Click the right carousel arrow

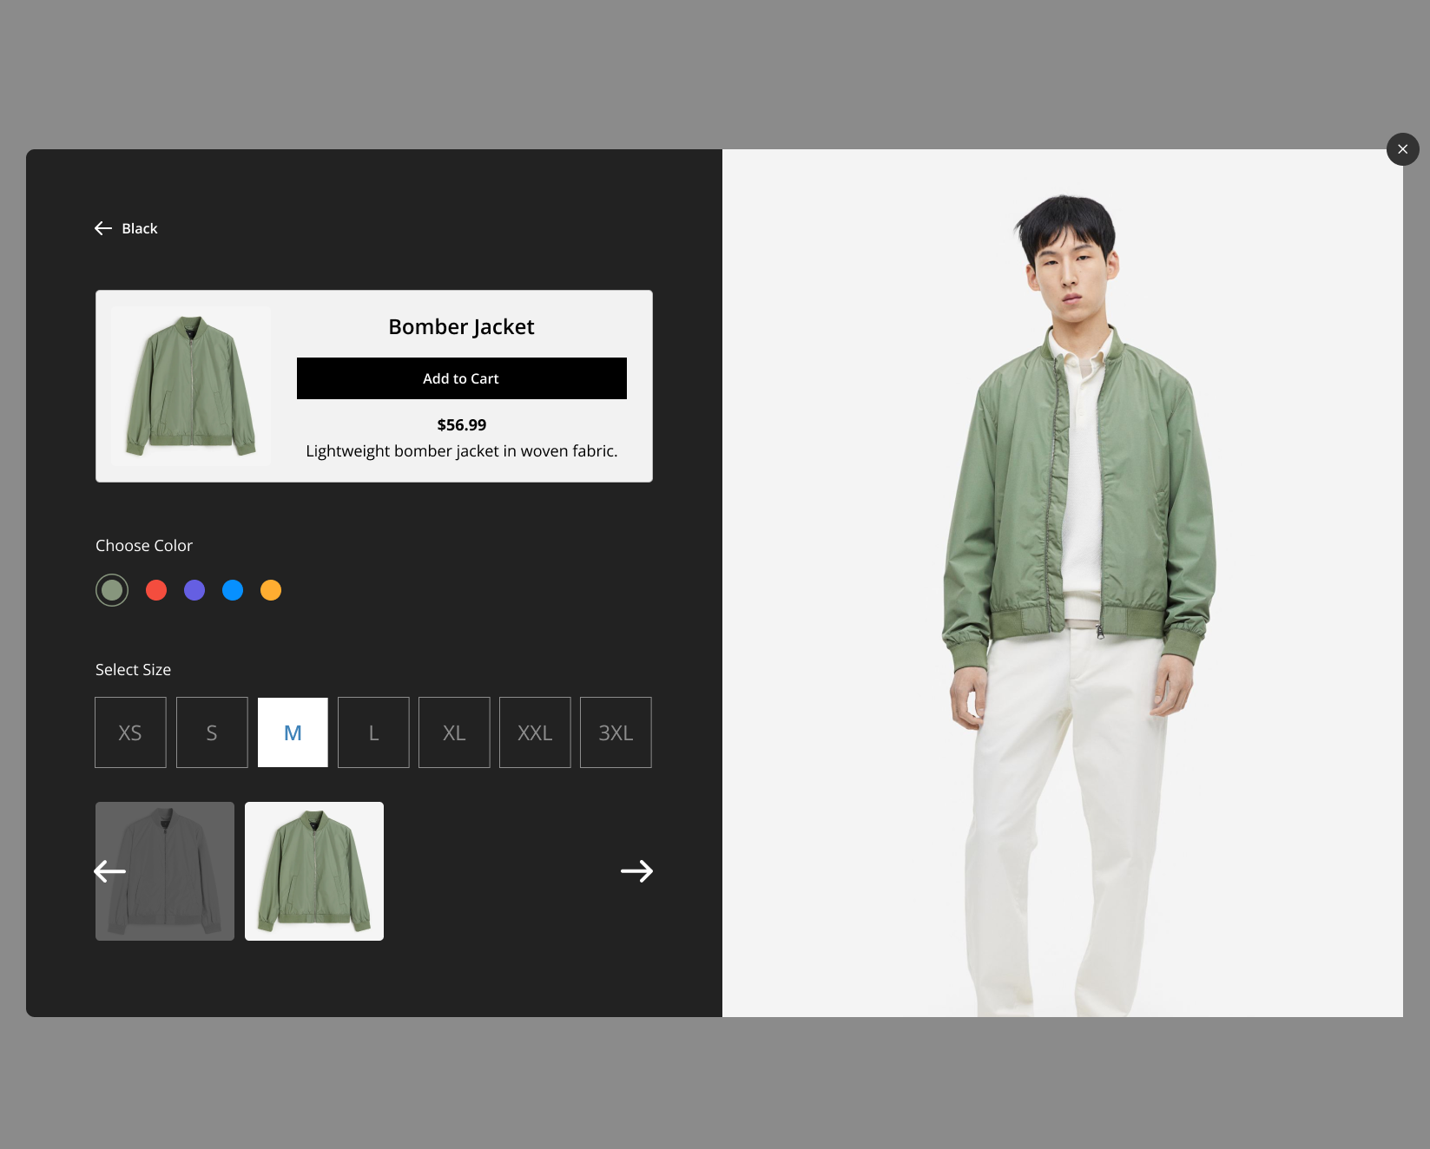[x=636, y=871]
